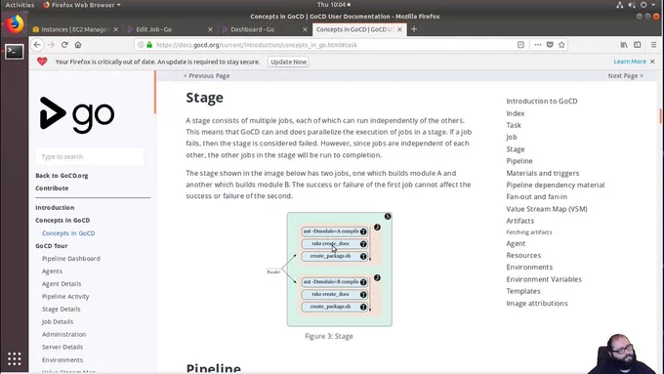Save page to Pocket
The width and height of the screenshot is (664, 374).
tap(550, 45)
